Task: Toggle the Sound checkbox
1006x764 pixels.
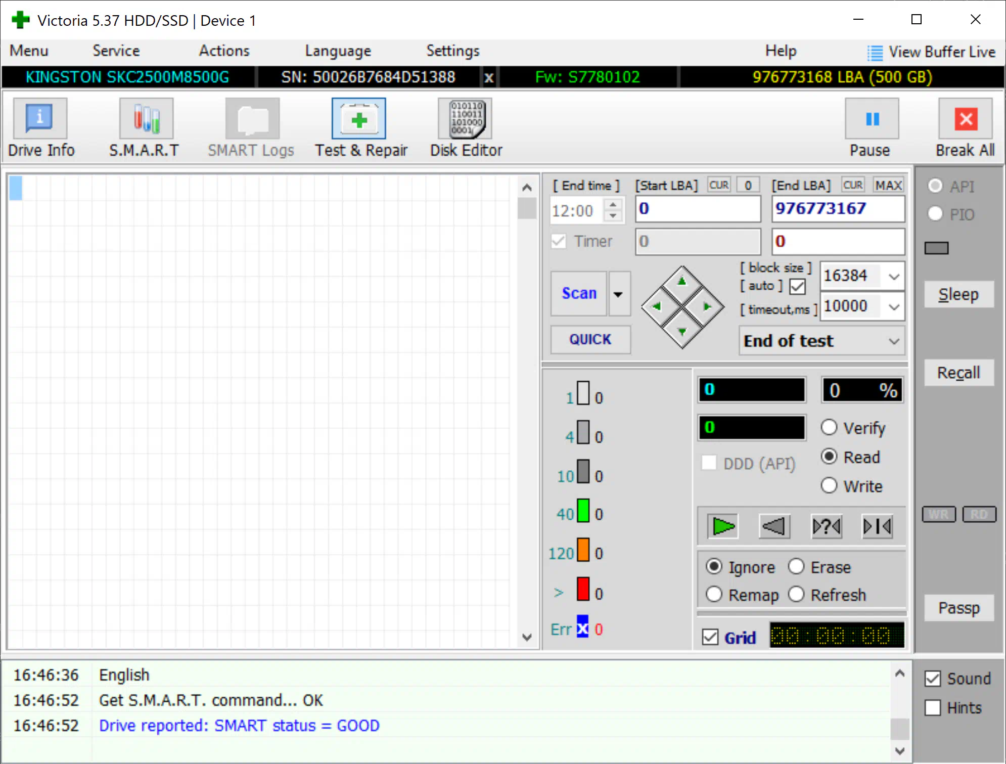Action: point(933,679)
